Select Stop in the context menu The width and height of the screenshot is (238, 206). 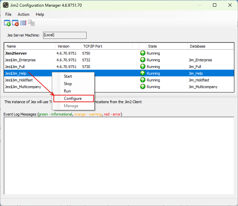(68, 84)
